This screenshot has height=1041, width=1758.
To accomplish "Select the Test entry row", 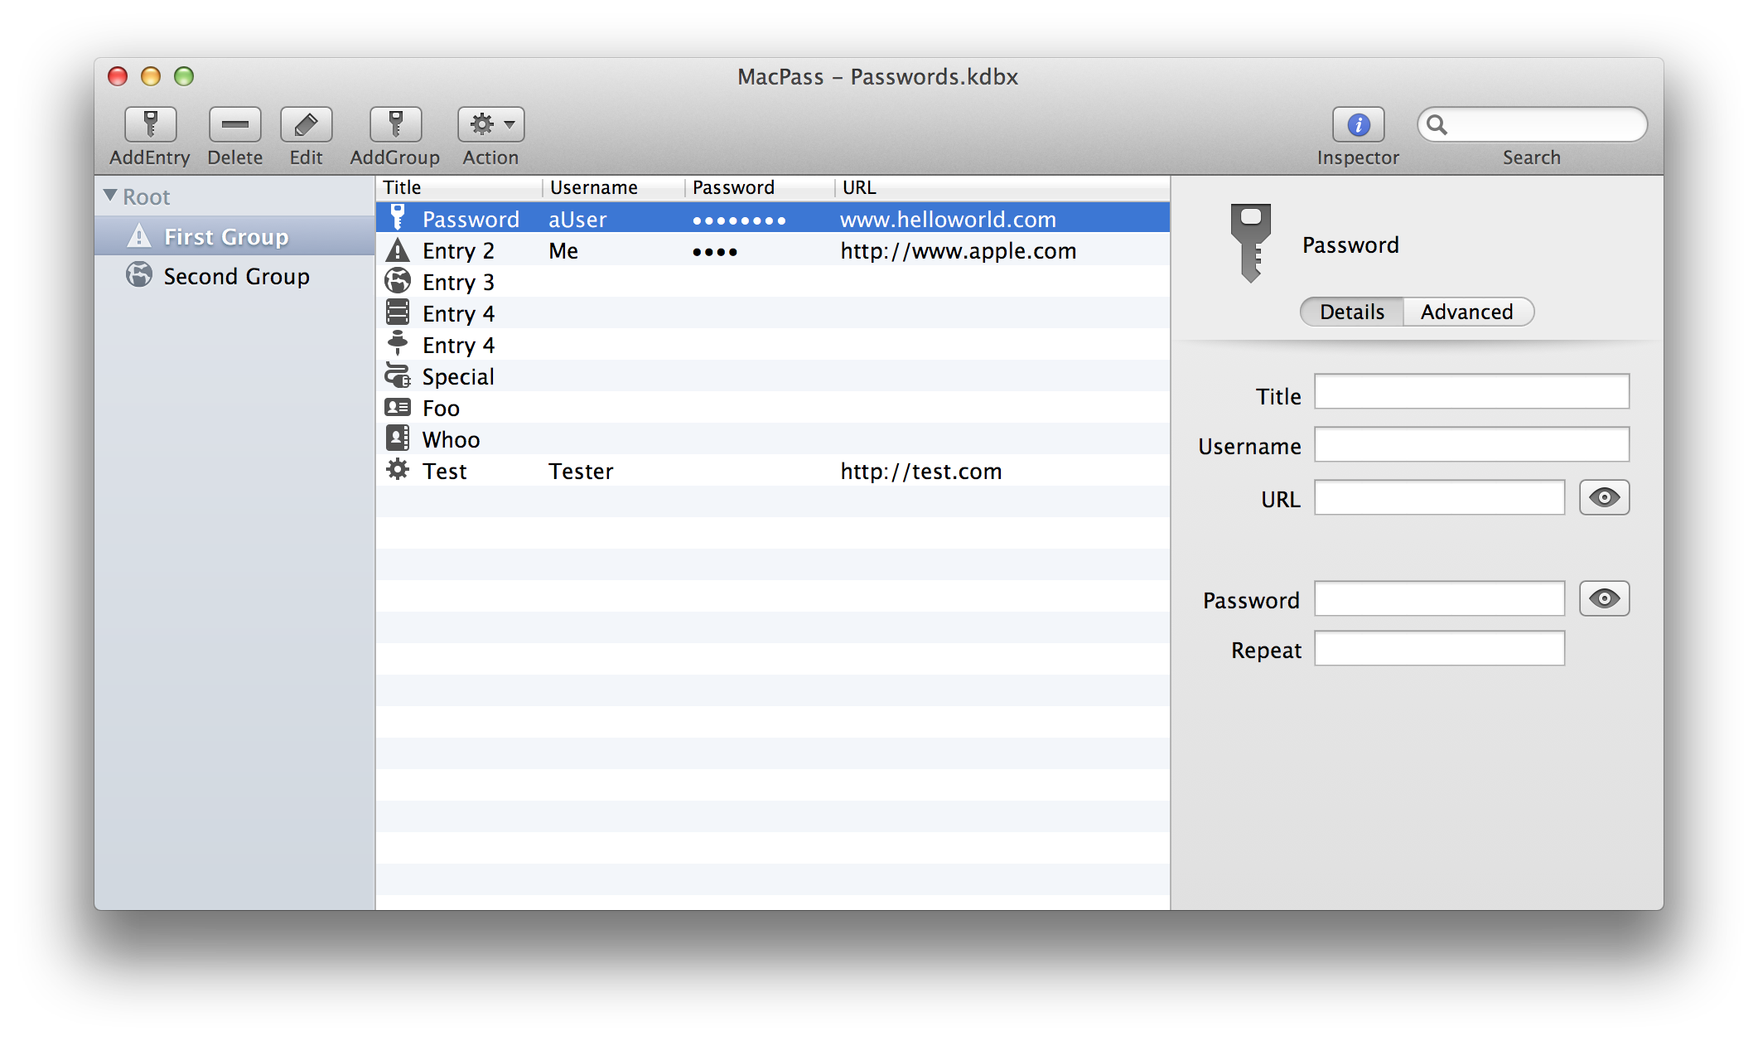I will tap(445, 471).
